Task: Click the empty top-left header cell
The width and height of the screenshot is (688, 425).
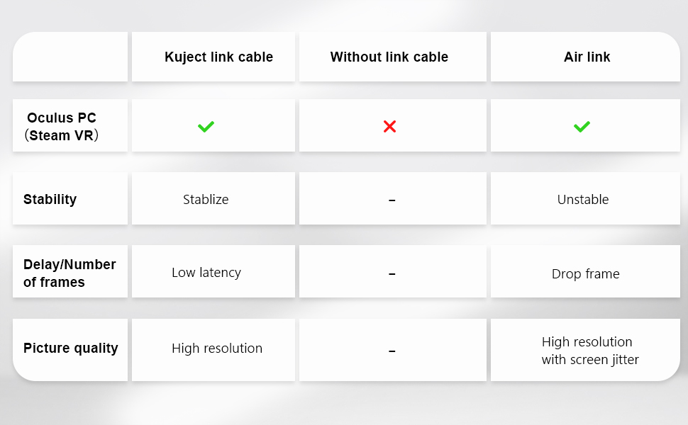Action: pos(70,57)
